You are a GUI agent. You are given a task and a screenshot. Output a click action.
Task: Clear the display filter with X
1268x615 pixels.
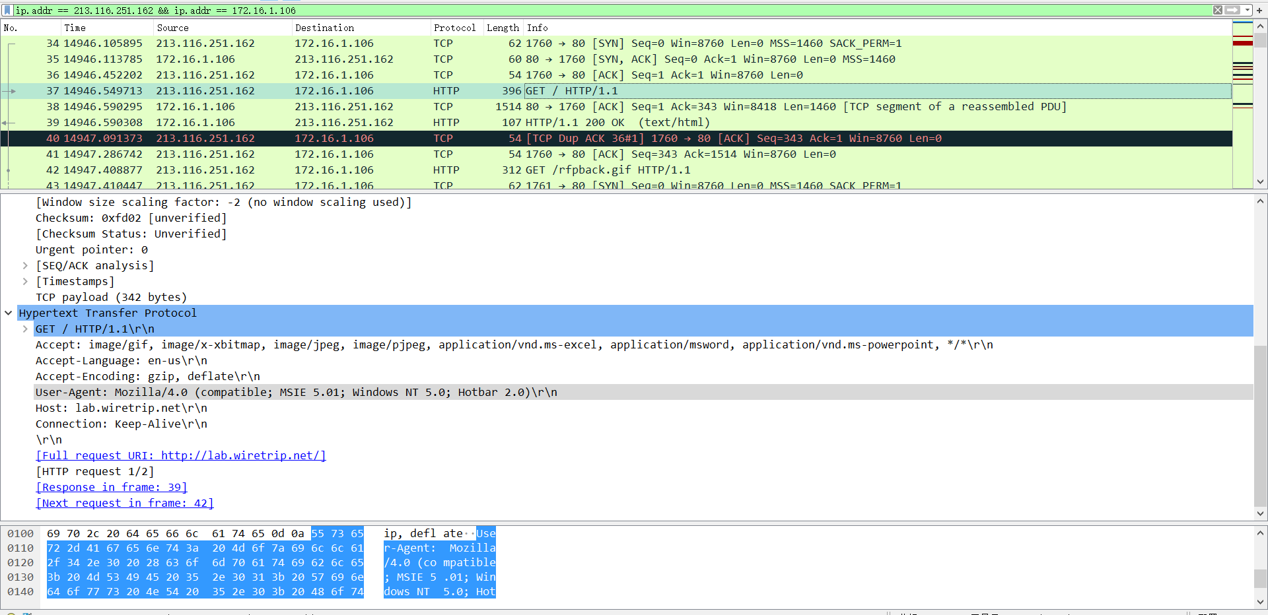[x=1218, y=10]
